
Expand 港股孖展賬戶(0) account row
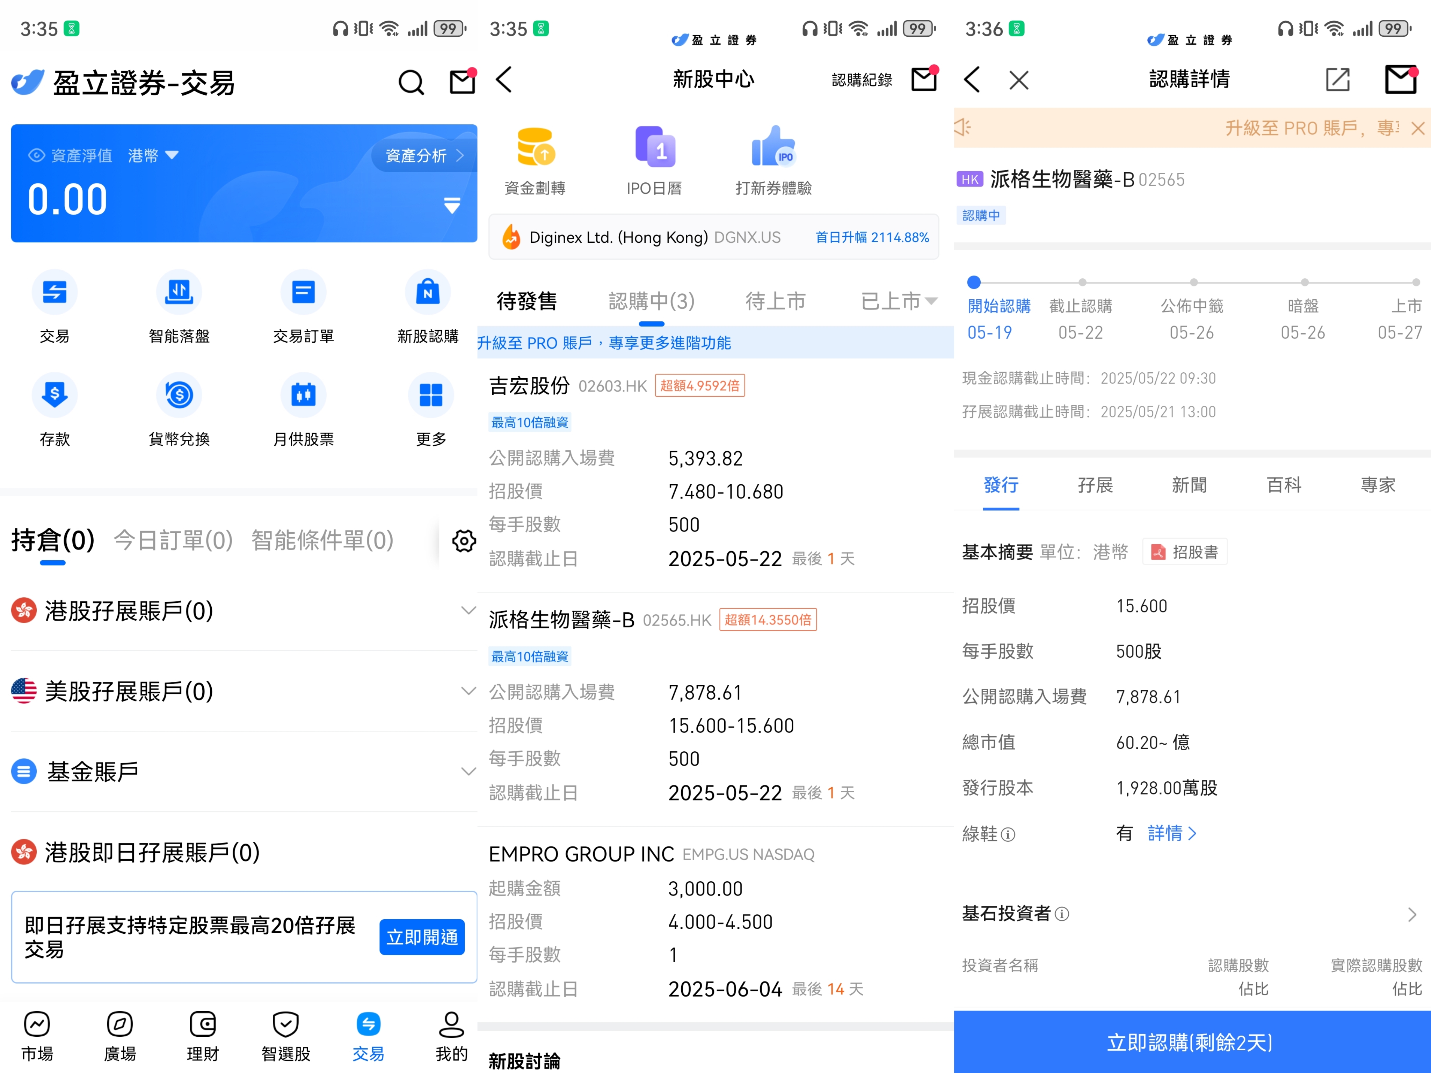244,611
